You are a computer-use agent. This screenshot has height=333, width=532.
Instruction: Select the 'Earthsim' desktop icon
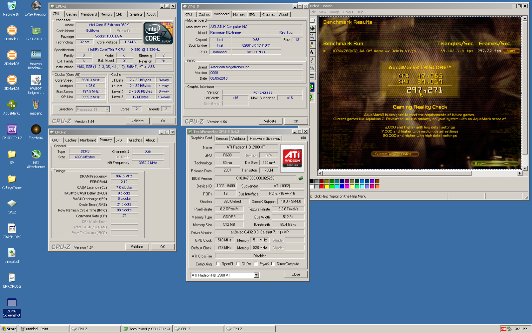click(x=36, y=132)
